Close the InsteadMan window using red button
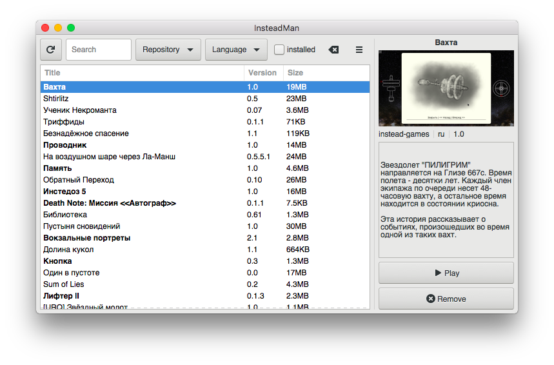 45,28
